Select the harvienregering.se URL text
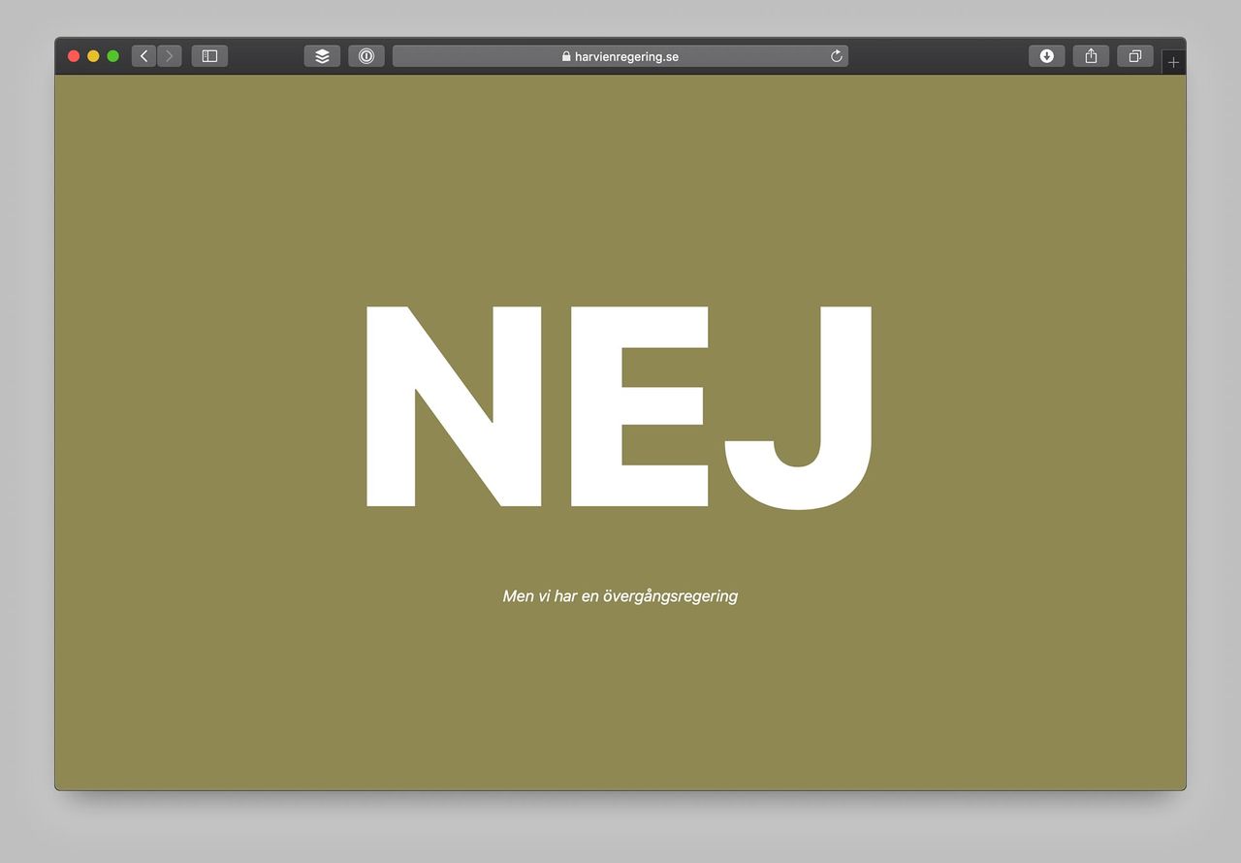This screenshot has width=1241, height=863. coord(626,56)
